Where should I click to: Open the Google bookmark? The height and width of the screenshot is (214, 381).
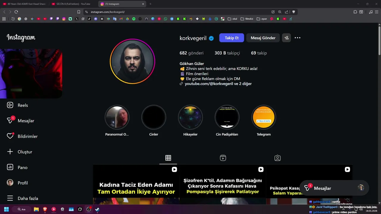[x=19, y=19]
